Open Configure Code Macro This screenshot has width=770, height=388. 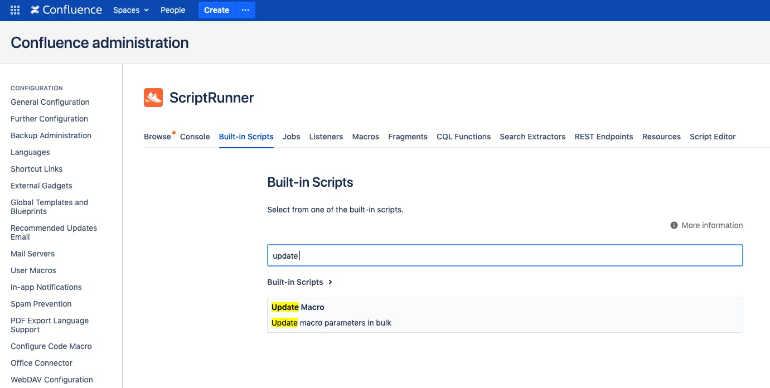point(51,346)
